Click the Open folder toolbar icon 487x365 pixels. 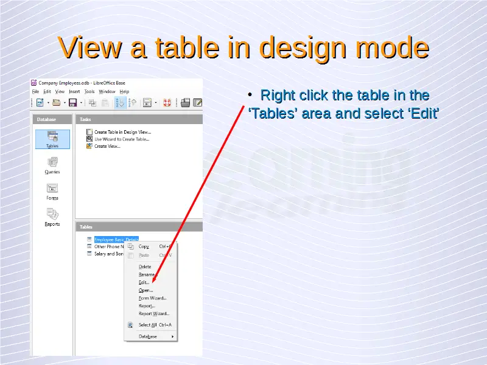click(x=56, y=103)
